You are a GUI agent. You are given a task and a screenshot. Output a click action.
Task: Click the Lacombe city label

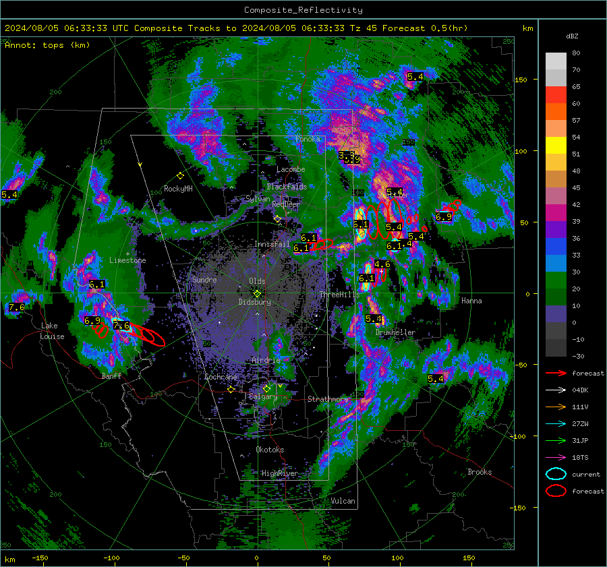click(x=291, y=169)
